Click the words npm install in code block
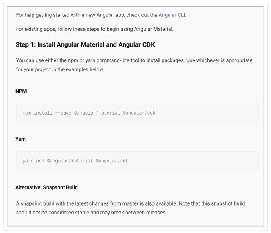The image size is (271, 233). coord(38,113)
